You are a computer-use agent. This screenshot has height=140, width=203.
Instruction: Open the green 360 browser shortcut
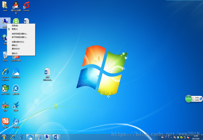tap(16, 21)
